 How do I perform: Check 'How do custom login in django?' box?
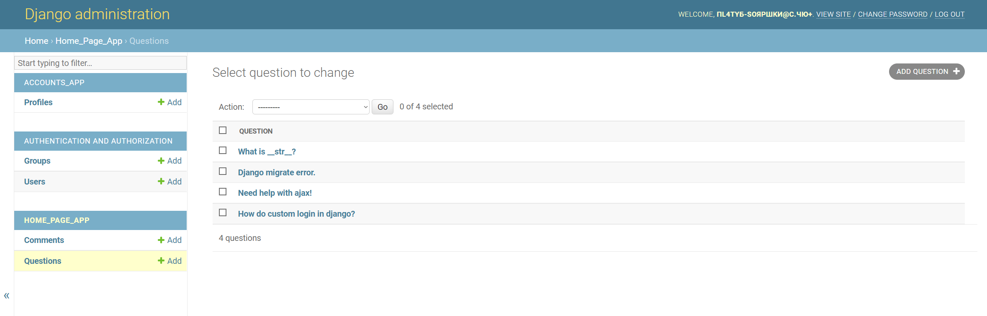click(223, 212)
